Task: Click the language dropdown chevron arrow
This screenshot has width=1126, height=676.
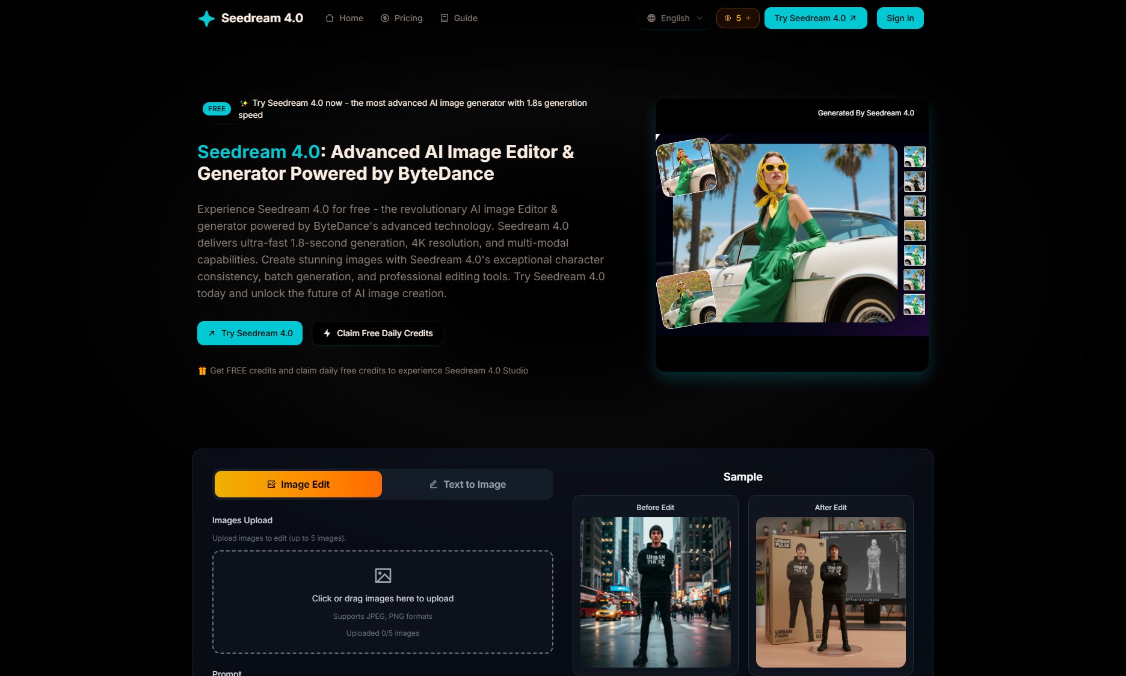Action: [x=700, y=18]
